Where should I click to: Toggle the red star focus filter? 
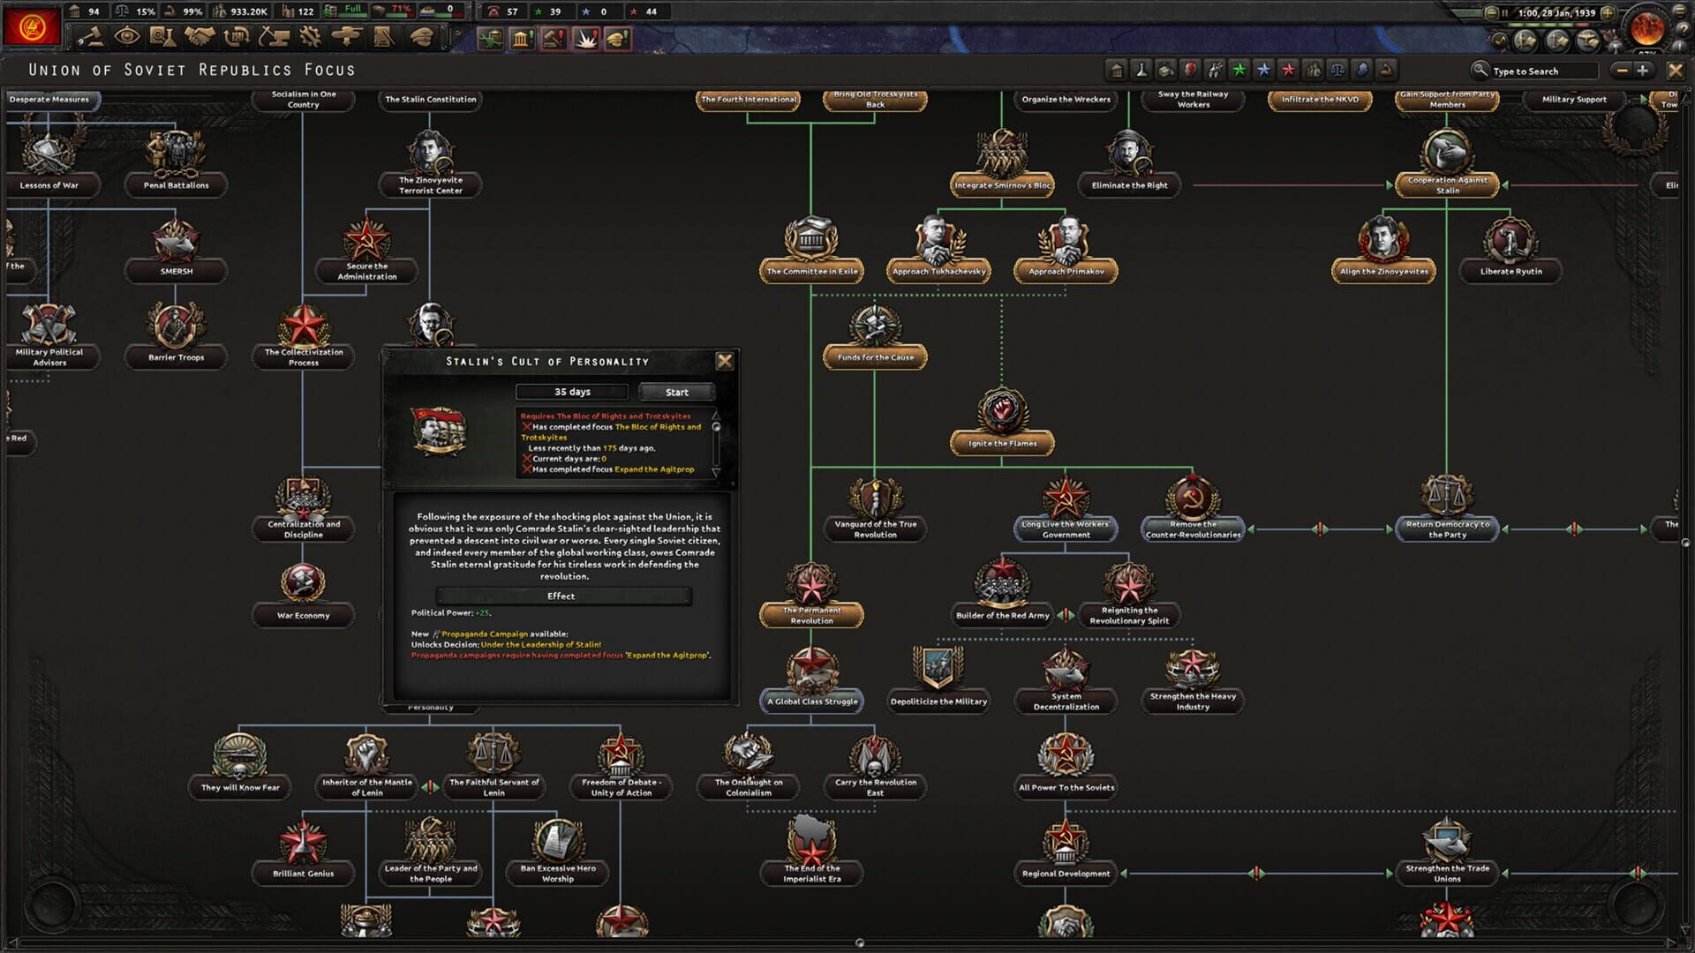click(x=1286, y=71)
